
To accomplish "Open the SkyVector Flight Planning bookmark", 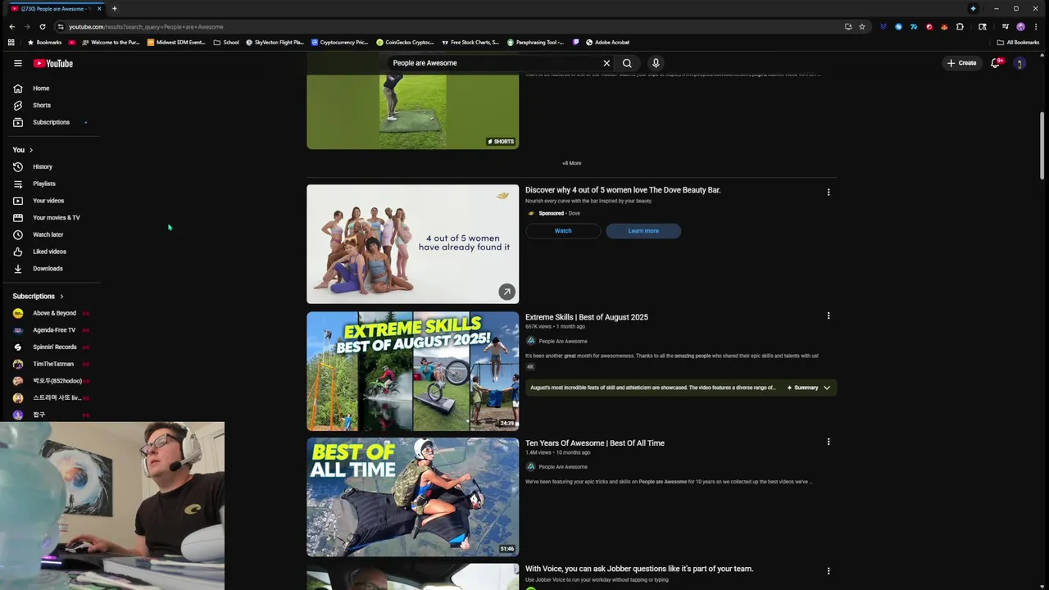I will point(275,43).
